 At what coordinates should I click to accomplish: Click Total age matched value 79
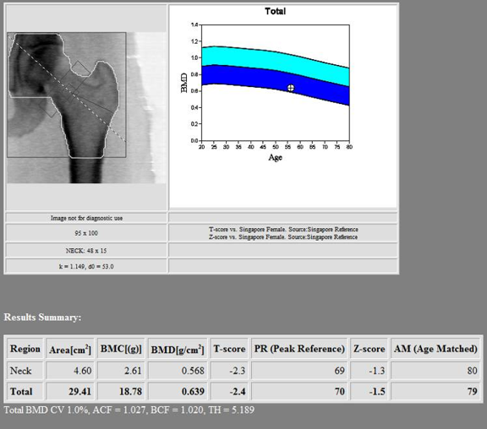472,392
